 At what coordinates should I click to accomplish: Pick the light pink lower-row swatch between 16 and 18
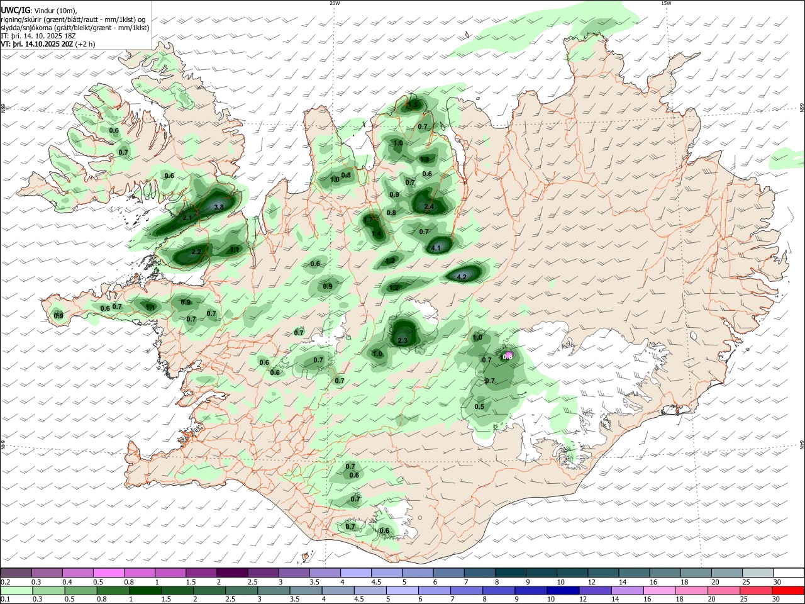[659, 591]
